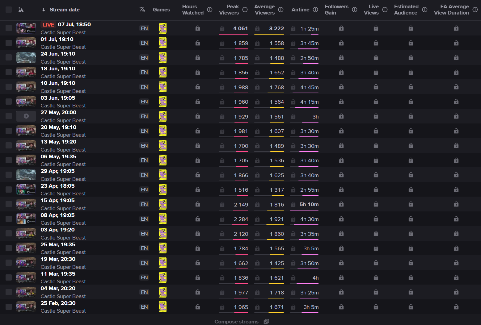The image size is (481, 325).
Task: Play the 27 May stream thumbnail
Action: 26,116
